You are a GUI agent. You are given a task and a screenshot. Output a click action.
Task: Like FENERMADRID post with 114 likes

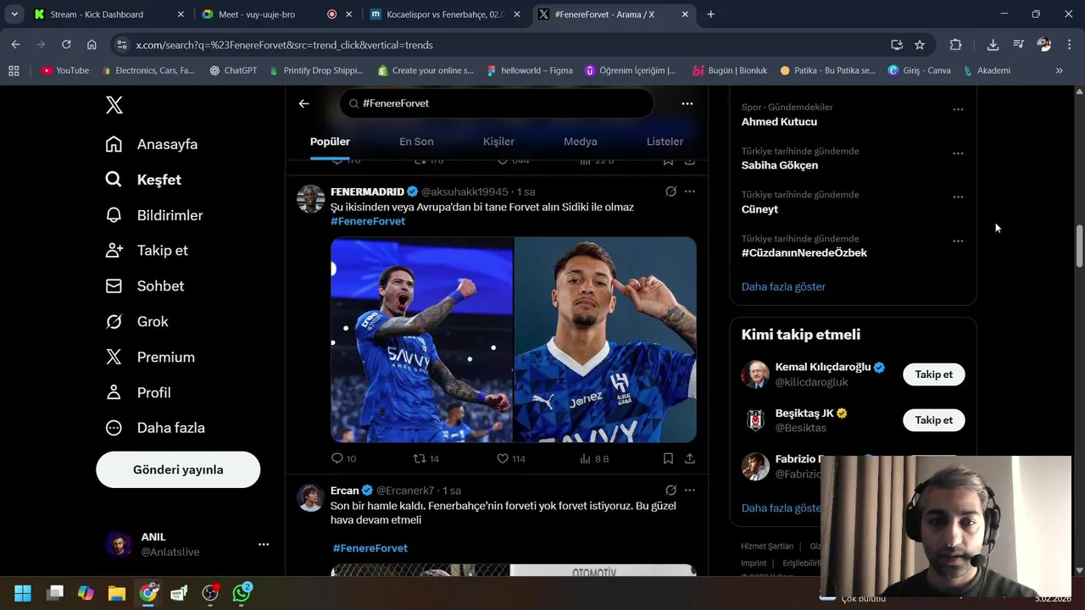coord(511,458)
